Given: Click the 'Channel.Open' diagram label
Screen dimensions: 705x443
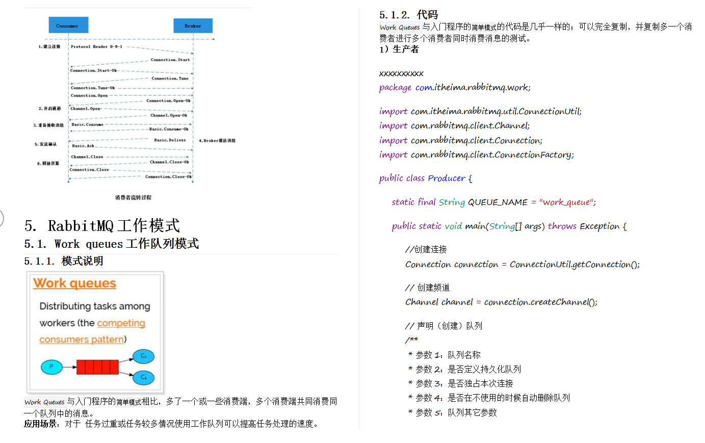Looking at the screenshot, I should click(x=86, y=109).
